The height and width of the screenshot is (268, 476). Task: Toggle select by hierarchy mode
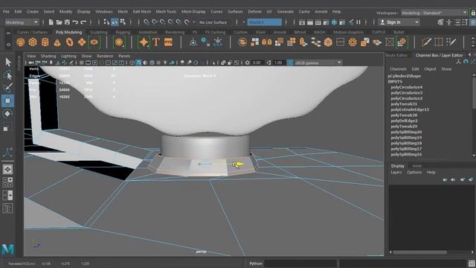(106, 22)
